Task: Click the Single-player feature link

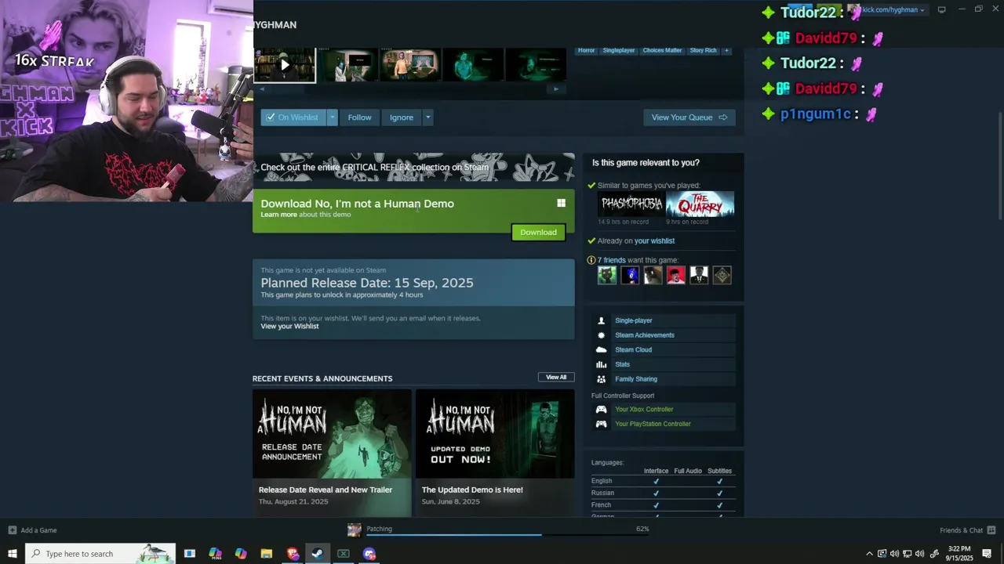Action: click(634, 320)
